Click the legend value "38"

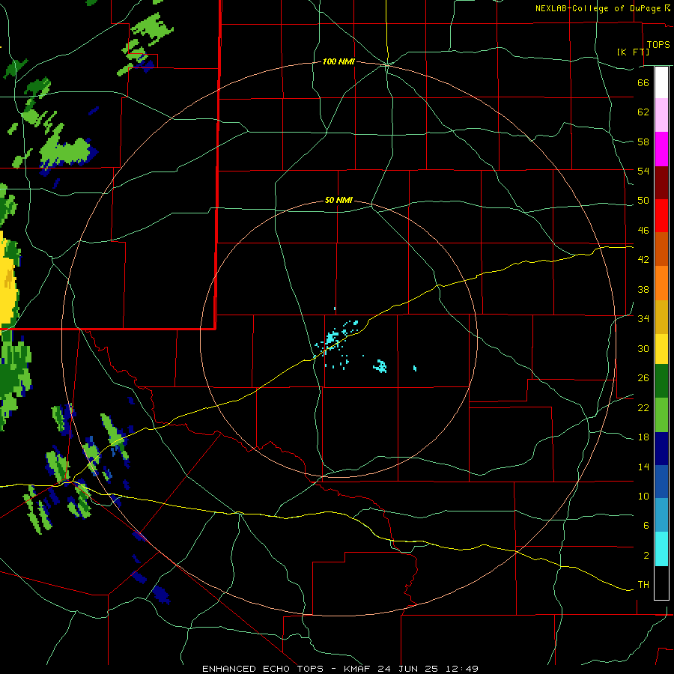tap(643, 289)
